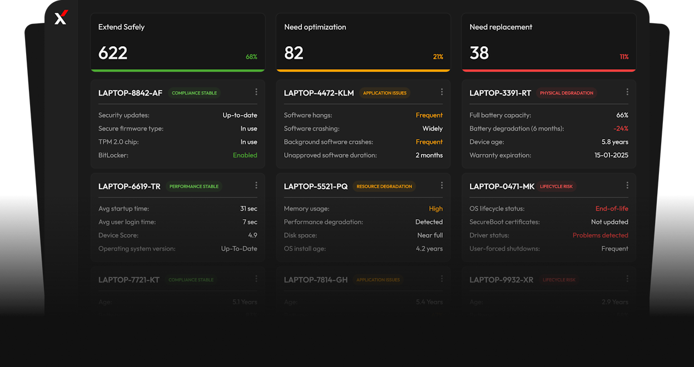Click the X logo in the sidebar
The height and width of the screenshot is (367, 694).
tap(61, 18)
